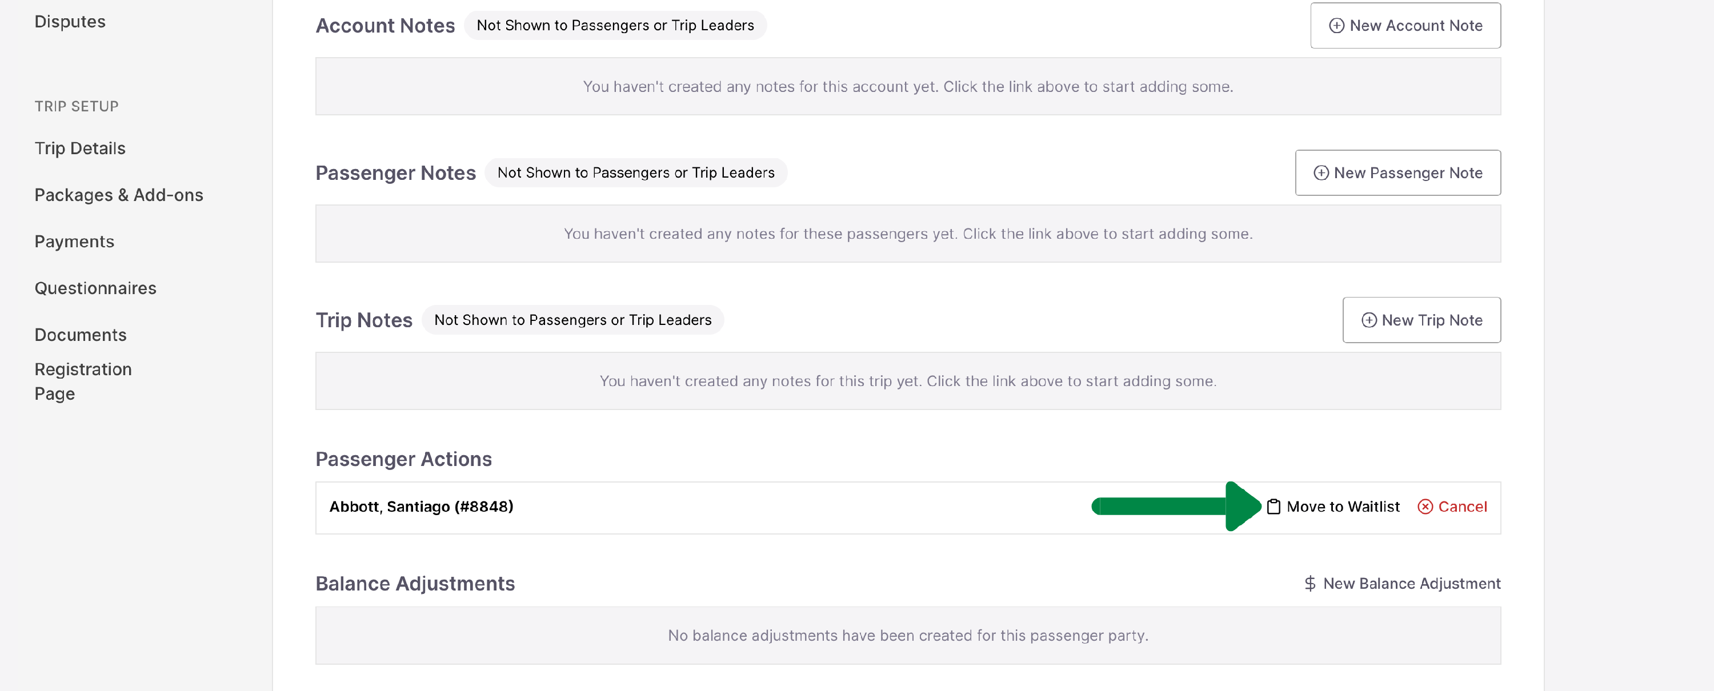Viewport: 1714px width, 691px height.
Task: Click the plus icon beside New Account Note
Action: tap(1336, 26)
